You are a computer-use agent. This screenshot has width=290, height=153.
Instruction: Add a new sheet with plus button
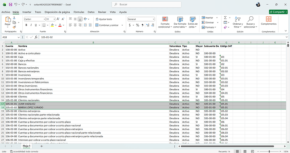(42, 146)
